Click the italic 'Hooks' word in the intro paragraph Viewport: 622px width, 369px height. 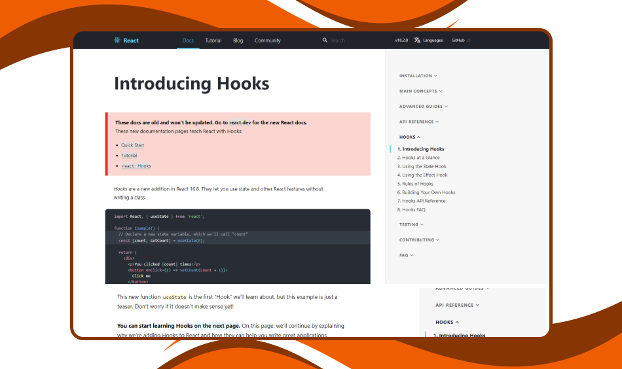(120, 189)
